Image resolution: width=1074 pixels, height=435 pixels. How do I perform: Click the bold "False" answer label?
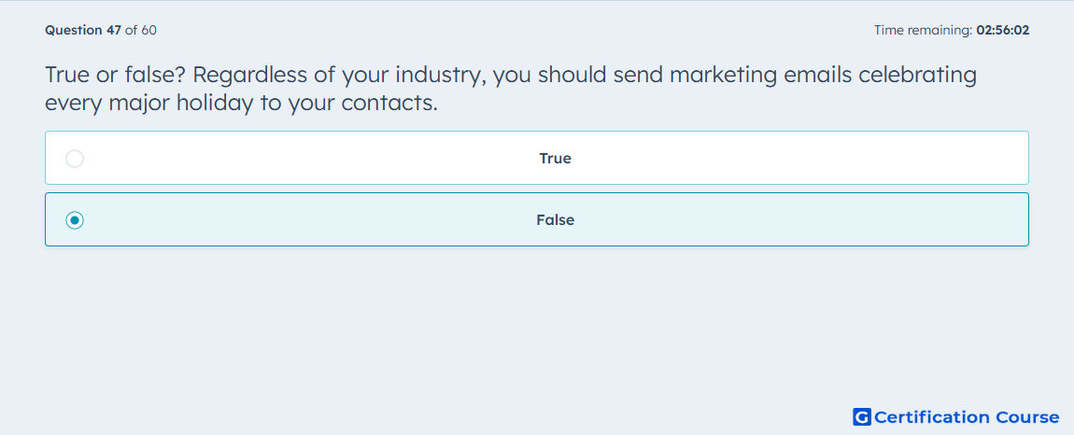coord(555,220)
